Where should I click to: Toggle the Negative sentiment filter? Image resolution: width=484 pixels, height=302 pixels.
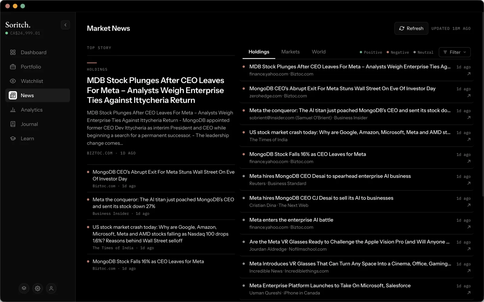point(398,52)
